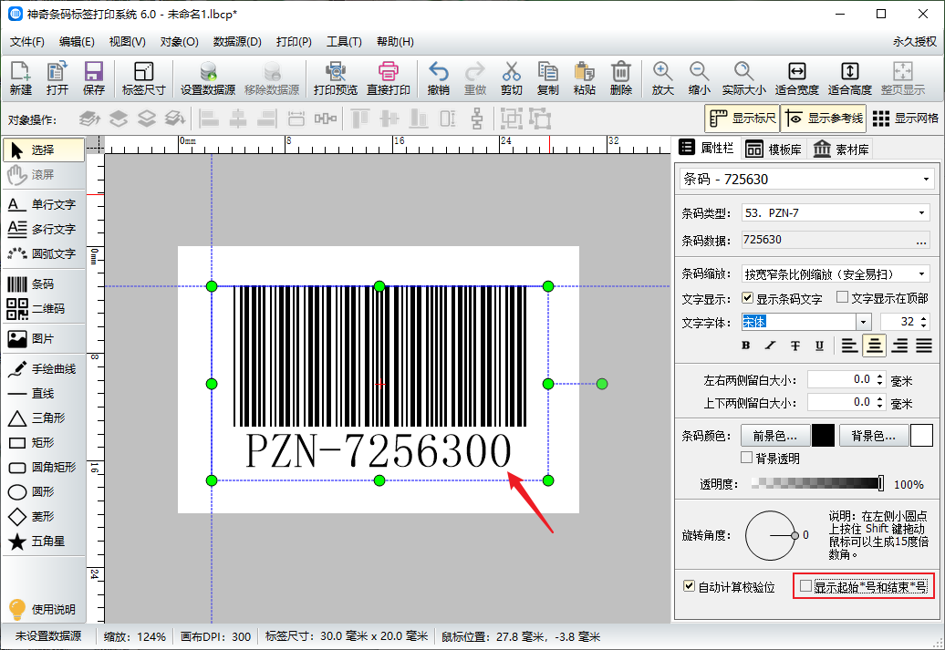
Task: Switch to the 素材库 tab
Action: (x=841, y=149)
